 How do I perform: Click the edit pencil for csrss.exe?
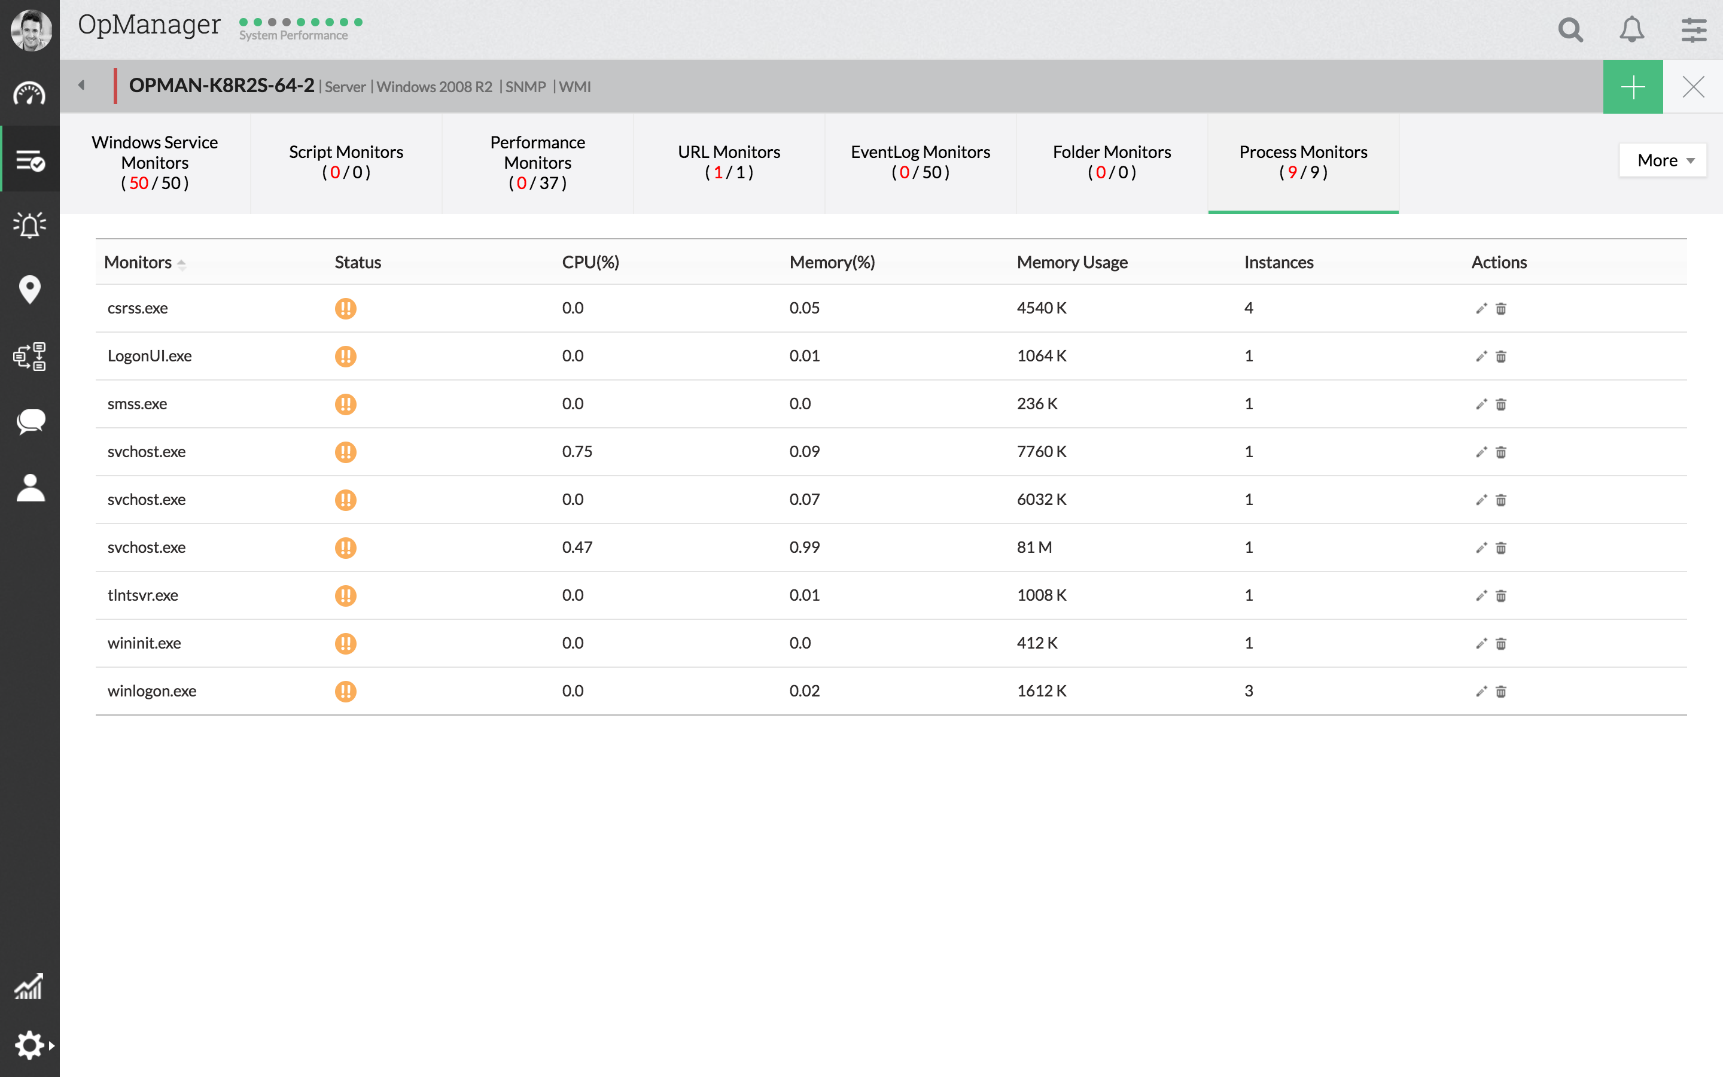coord(1481,308)
